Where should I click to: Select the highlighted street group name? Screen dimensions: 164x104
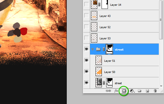119,49
